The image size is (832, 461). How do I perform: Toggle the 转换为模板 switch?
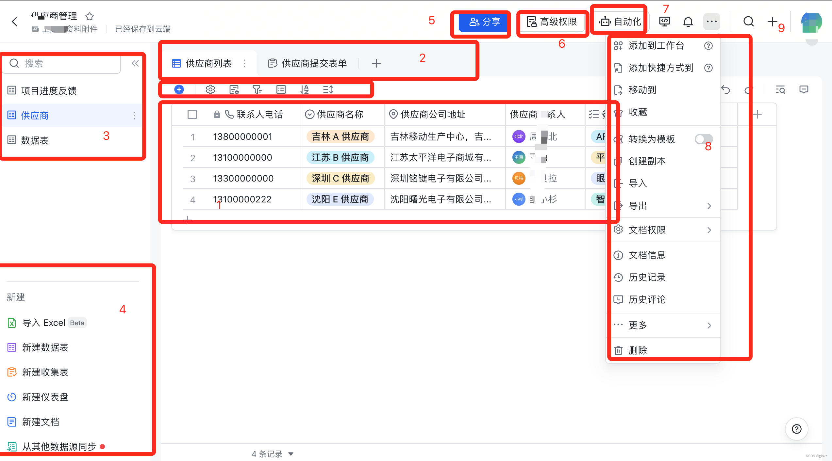pyautogui.click(x=703, y=139)
